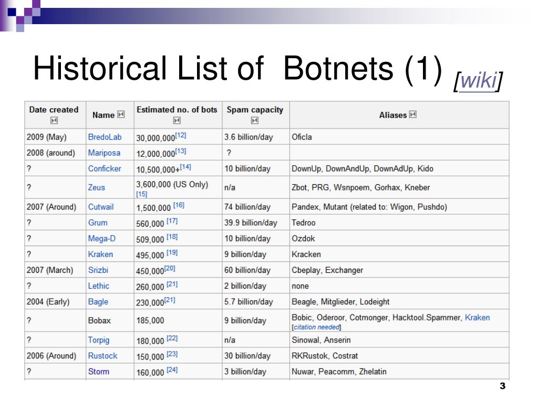Select the 2007 (Around) date cell
538x403 pixels.
55,207
